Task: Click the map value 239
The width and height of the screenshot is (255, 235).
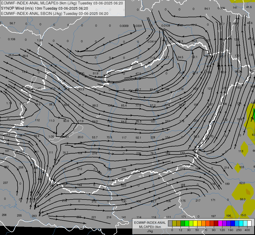Action: click(139, 154)
